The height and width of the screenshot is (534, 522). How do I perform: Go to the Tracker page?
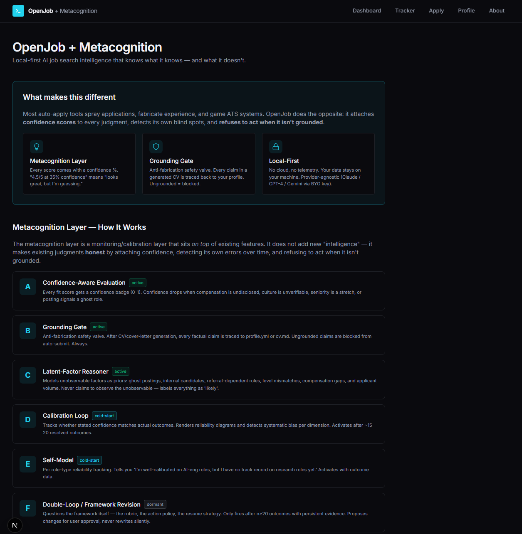[x=405, y=11]
